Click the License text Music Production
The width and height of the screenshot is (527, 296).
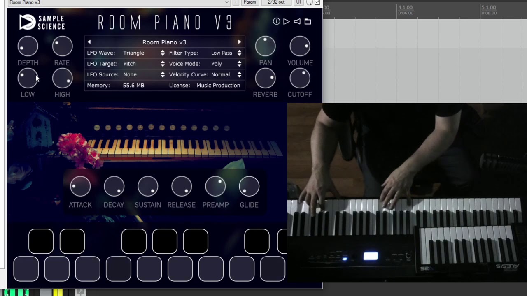[218, 85]
